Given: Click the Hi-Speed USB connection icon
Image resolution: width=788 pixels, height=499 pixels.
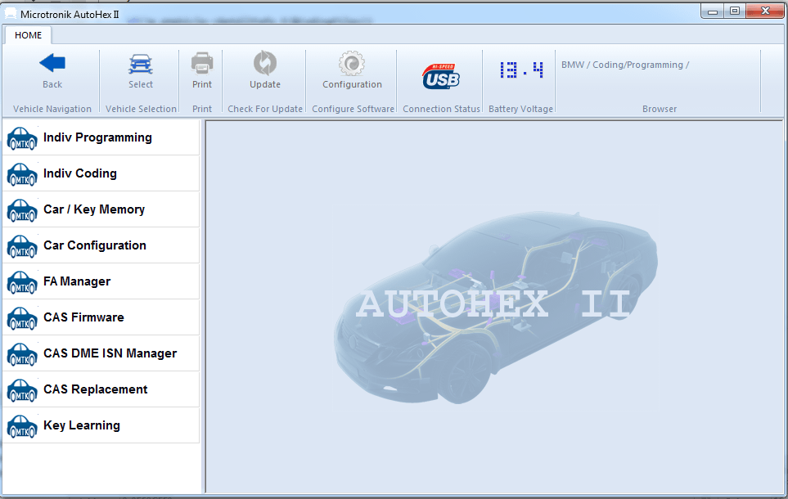Looking at the screenshot, I should coord(441,76).
